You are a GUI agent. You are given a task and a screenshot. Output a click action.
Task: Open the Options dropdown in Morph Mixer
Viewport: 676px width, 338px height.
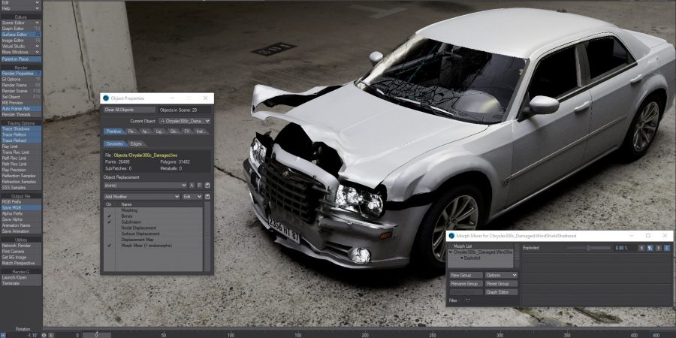point(501,275)
